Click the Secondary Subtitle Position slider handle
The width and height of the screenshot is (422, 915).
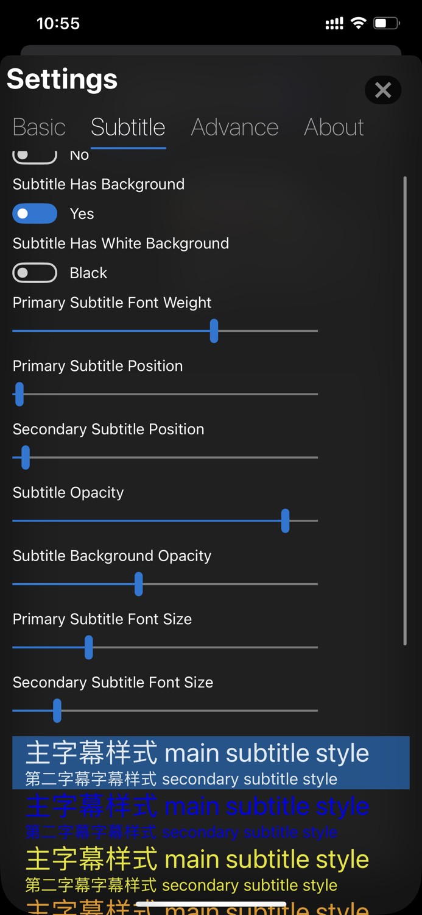click(x=26, y=457)
